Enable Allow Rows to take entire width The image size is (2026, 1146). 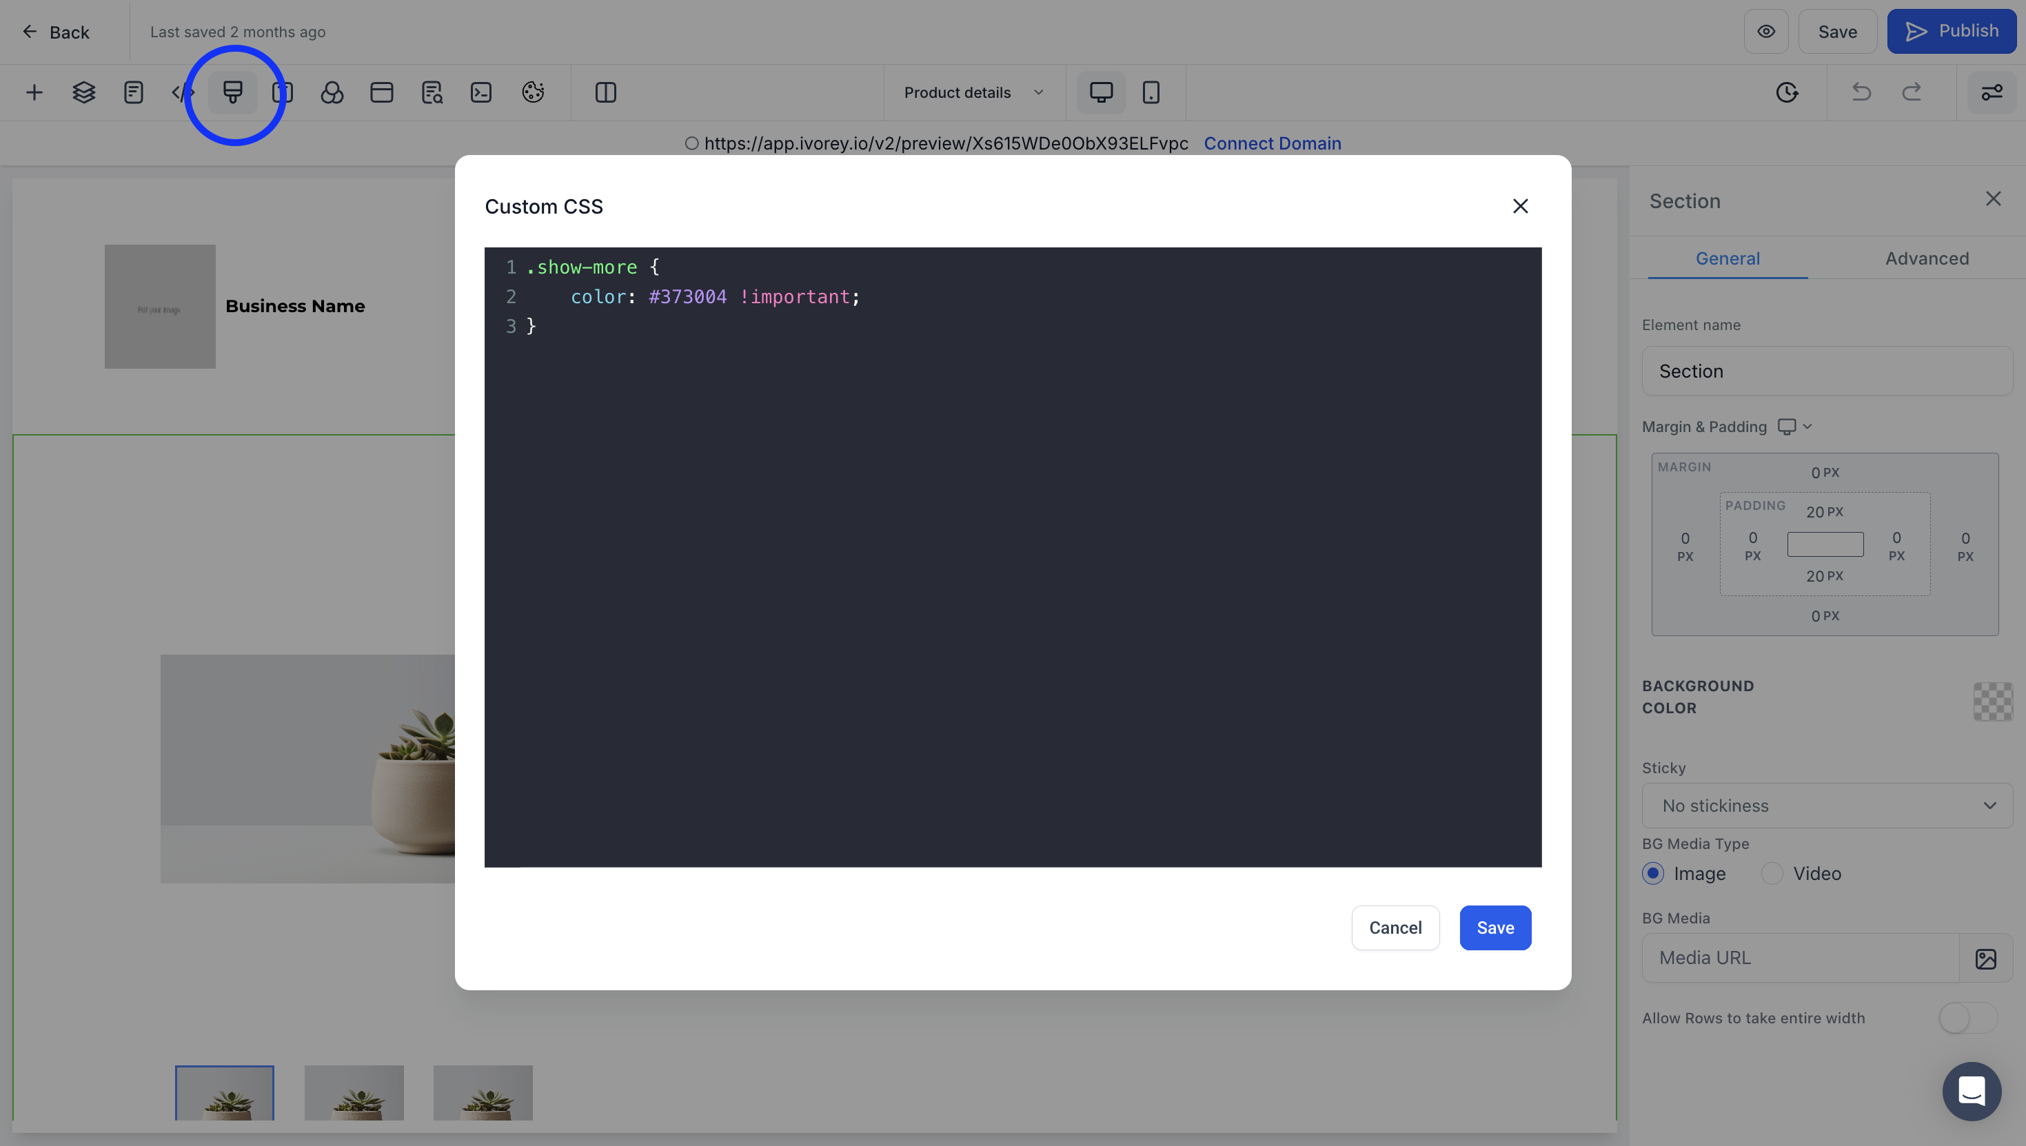pyautogui.click(x=1967, y=1018)
